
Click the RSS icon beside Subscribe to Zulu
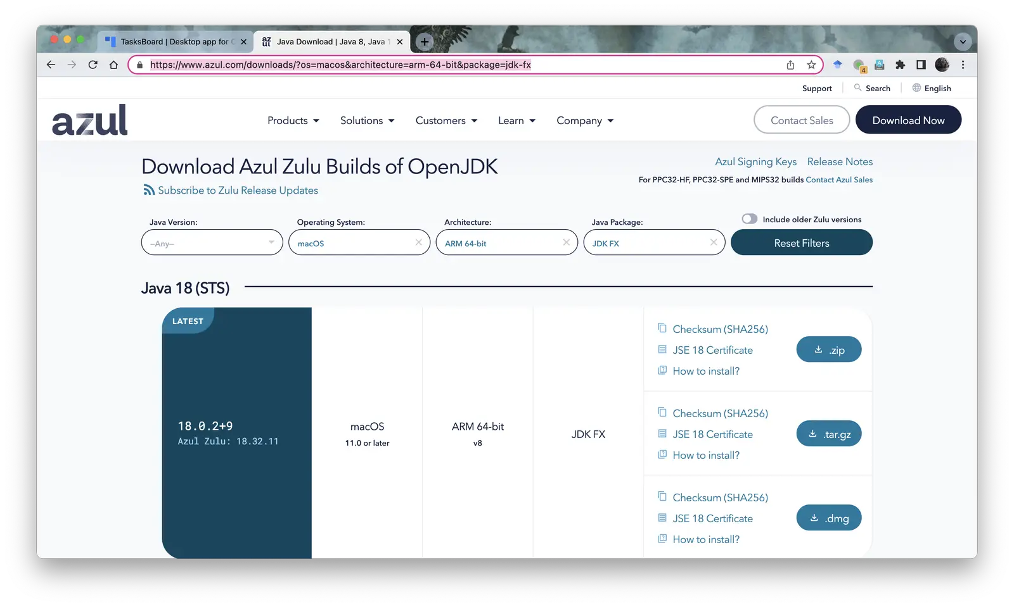point(148,190)
